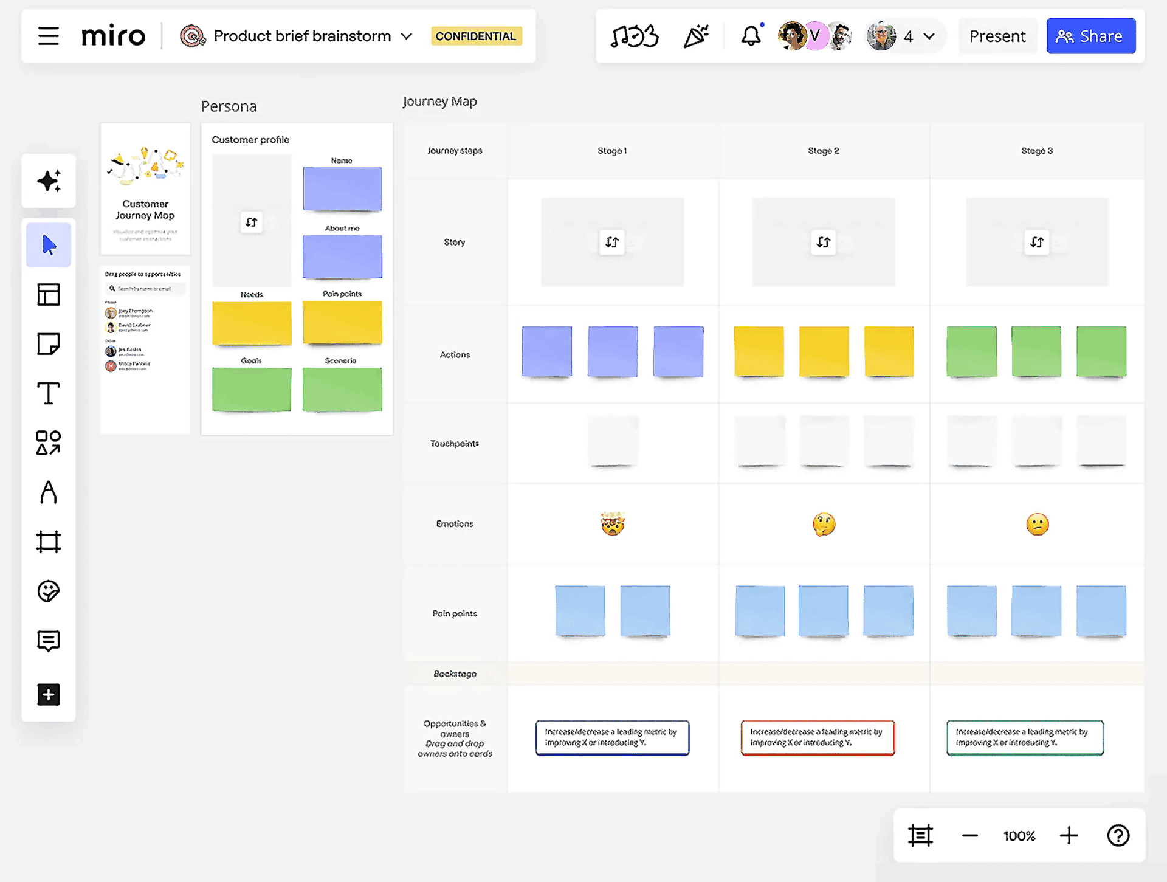Screen dimensions: 1167x882
Task: Click the Persona frame title
Action: (229, 106)
